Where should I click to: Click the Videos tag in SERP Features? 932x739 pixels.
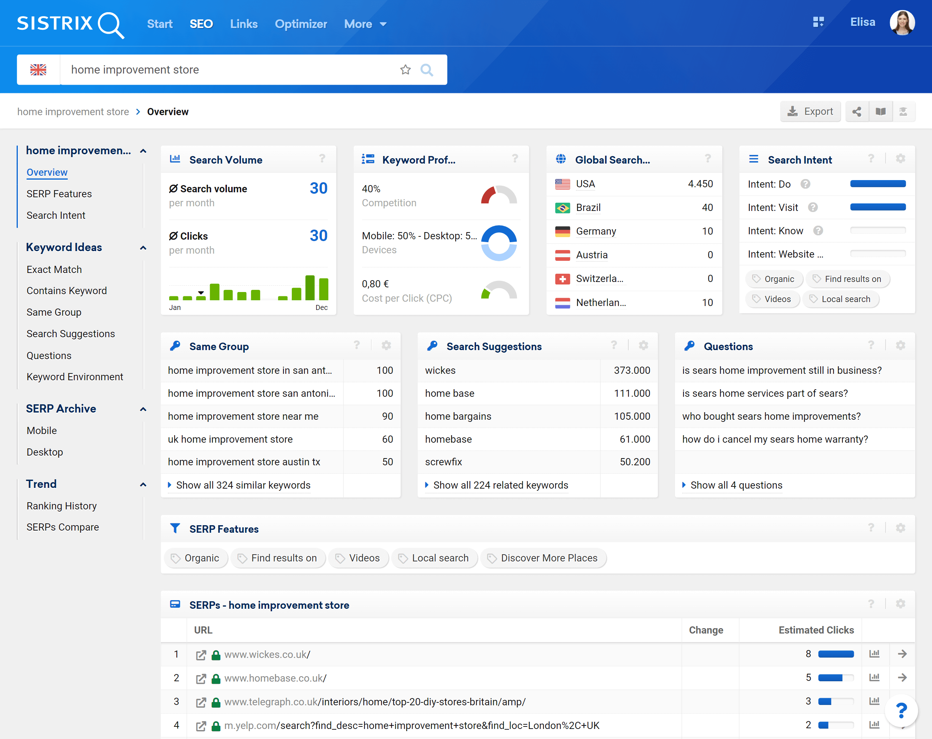[x=358, y=558]
